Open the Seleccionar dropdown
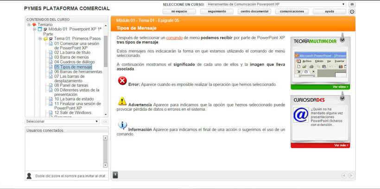Viewport: 380px width, 189px height. pos(62,121)
